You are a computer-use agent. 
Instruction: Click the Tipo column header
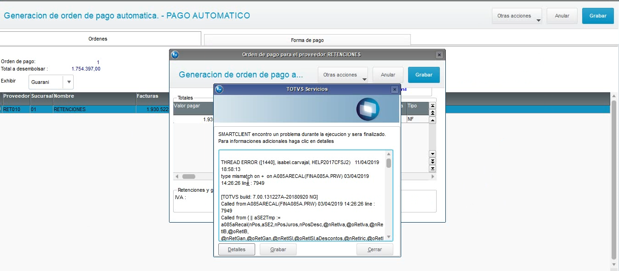[417, 106]
